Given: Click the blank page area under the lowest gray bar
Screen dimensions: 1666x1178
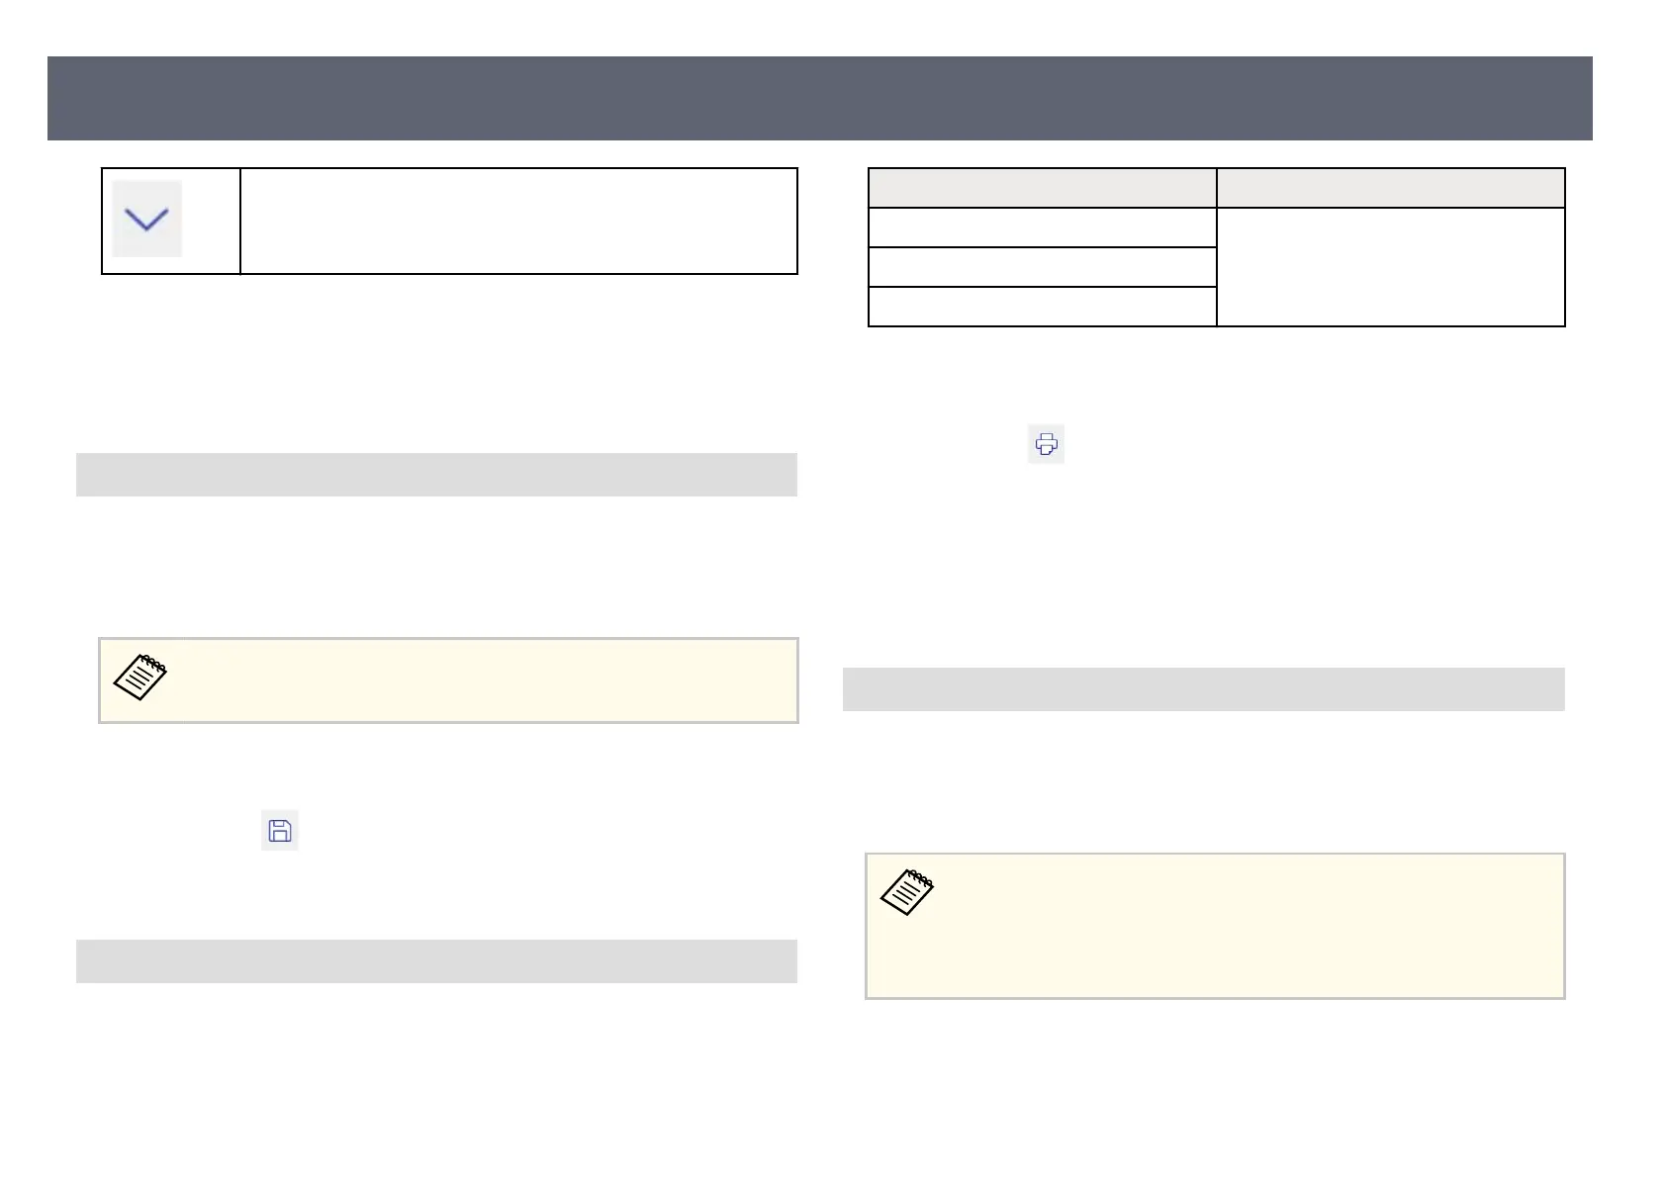Looking at the screenshot, I should click(x=436, y=1068).
